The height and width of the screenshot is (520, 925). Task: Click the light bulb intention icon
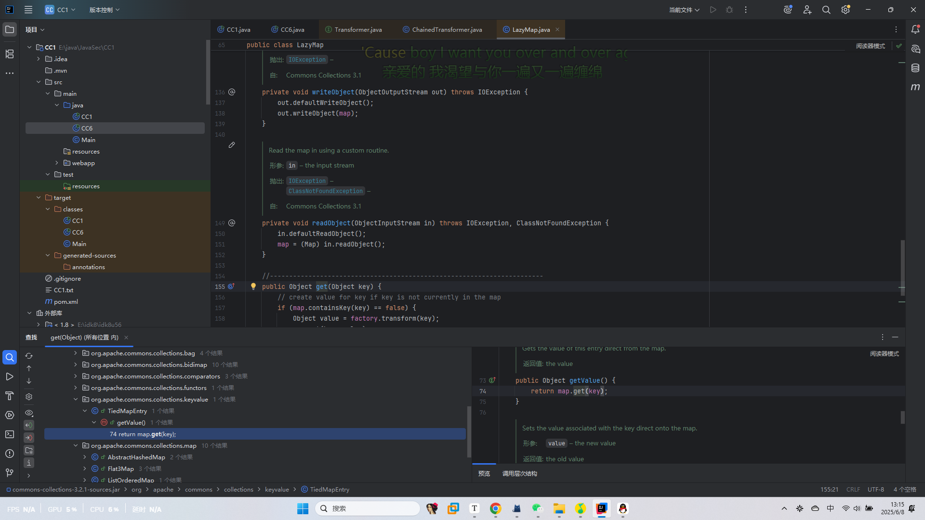[253, 286]
